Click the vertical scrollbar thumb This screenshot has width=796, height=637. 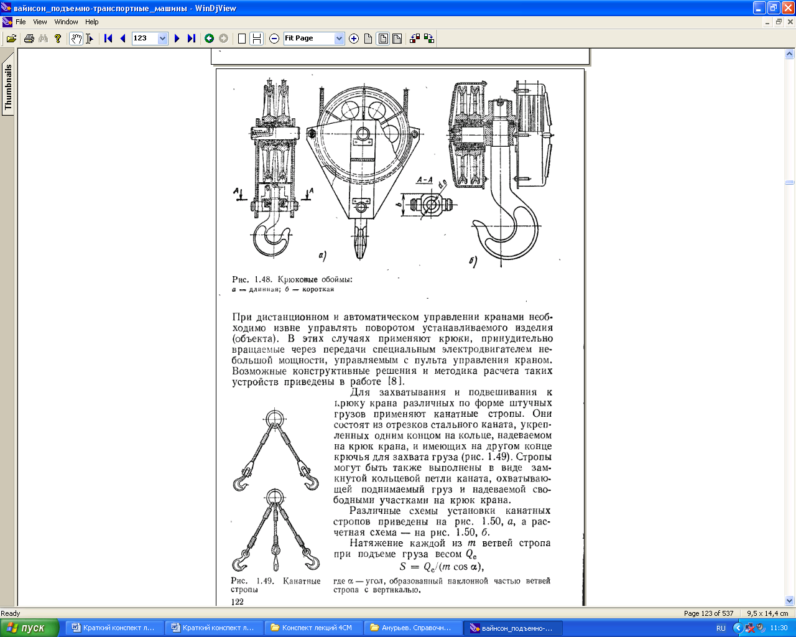click(x=790, y=182)
